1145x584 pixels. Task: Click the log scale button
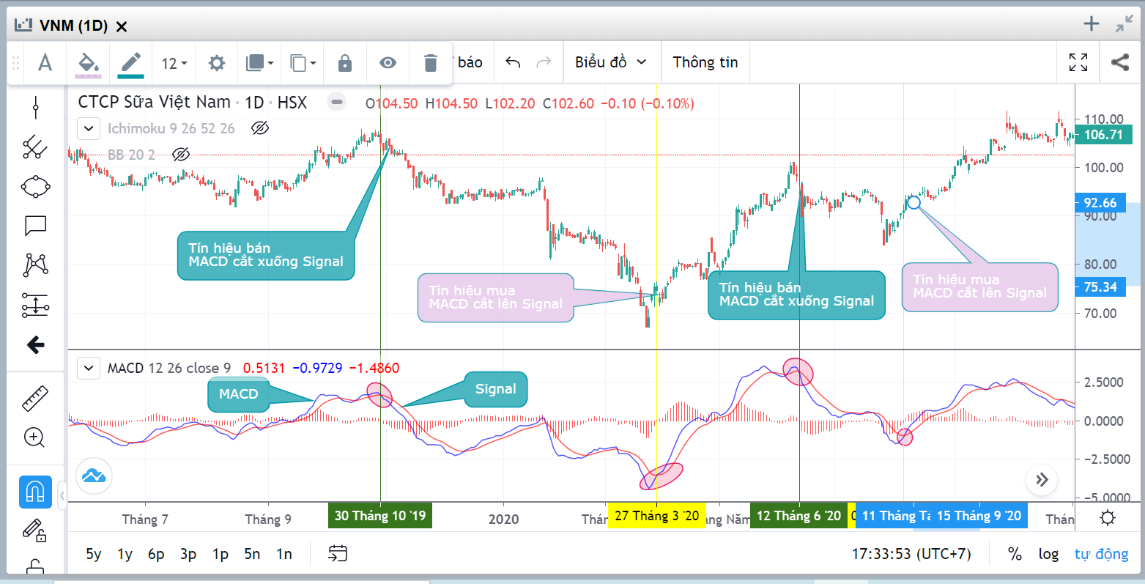(x=1048, y=554)
